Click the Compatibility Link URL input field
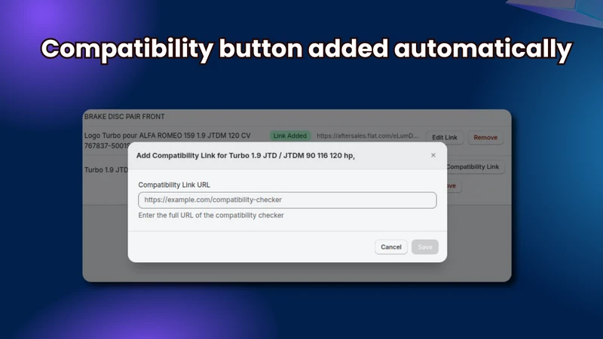Image resolution: width=603 pixels, height=339 pixels. coord(287,200)
